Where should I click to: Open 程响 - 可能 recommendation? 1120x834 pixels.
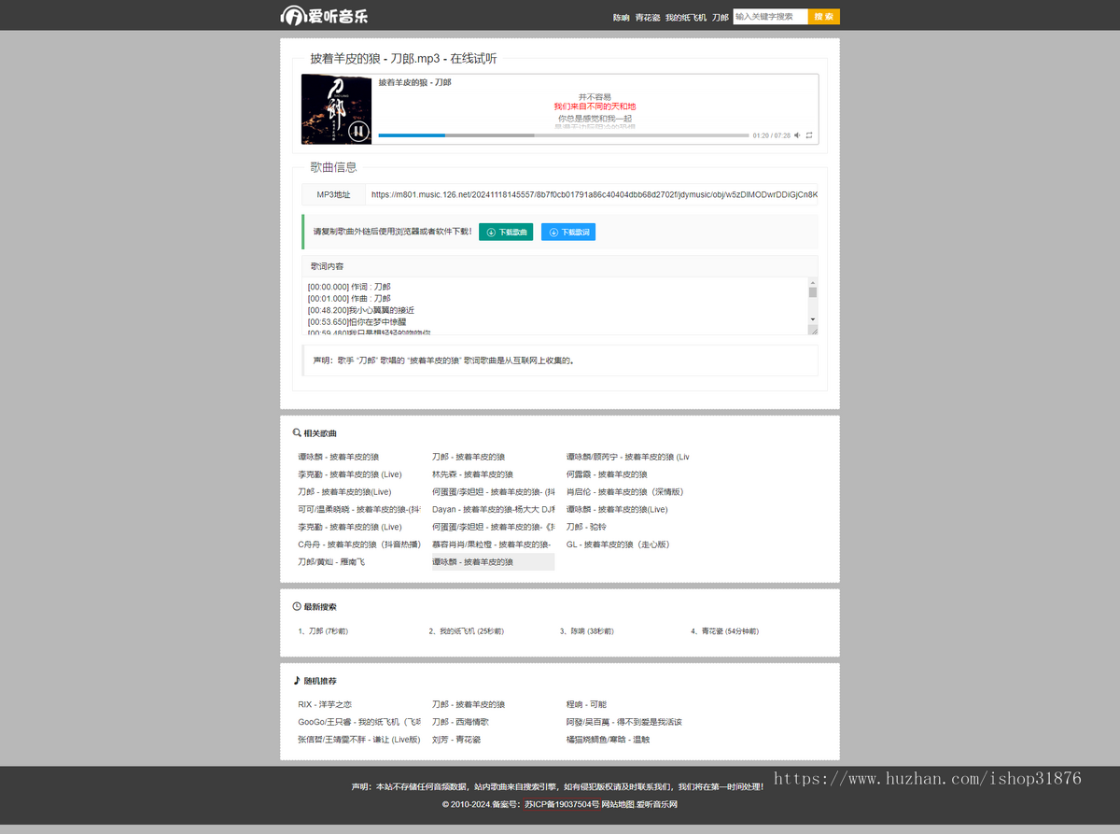click(586, 704)
